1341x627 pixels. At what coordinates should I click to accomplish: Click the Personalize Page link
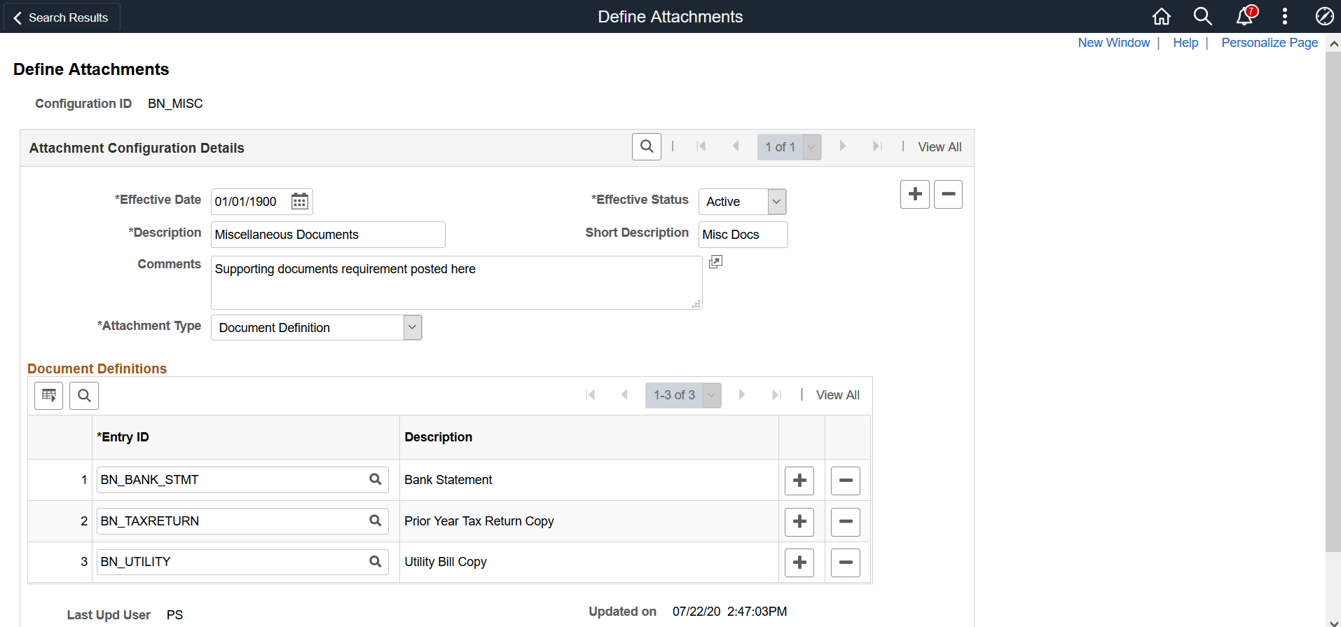(x=1270, y=43)
